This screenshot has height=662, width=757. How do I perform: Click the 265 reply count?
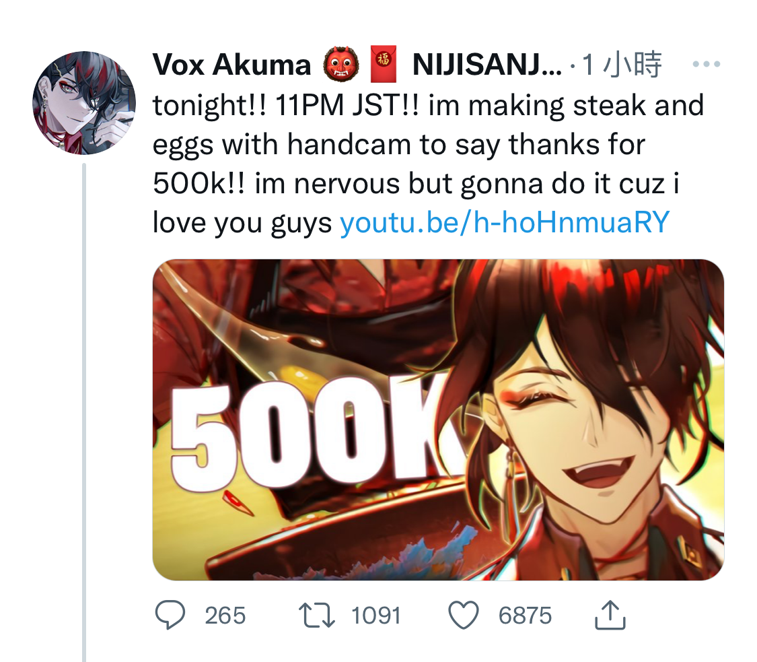click(225, 616)
